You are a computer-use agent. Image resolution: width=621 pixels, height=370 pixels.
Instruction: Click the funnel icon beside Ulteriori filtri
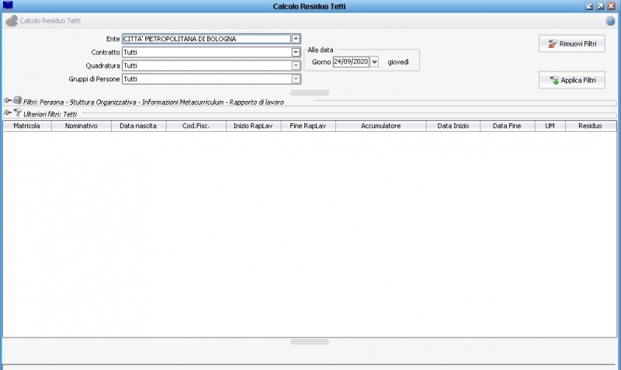17,113
